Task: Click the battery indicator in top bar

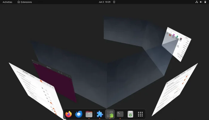Action: tap(205, 2)
